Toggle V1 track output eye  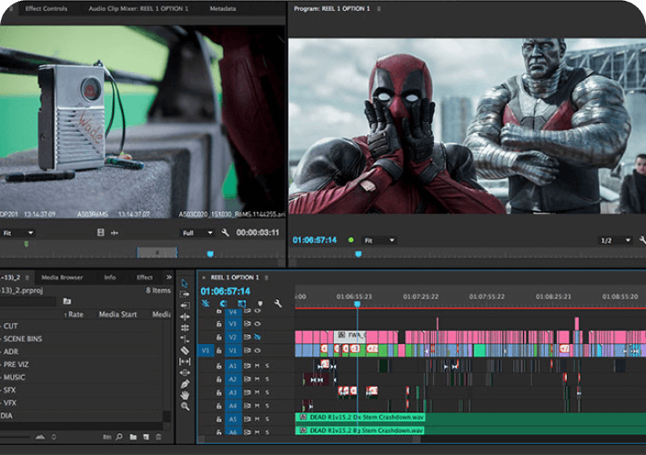pyautogui.click(x=257, y=350)
